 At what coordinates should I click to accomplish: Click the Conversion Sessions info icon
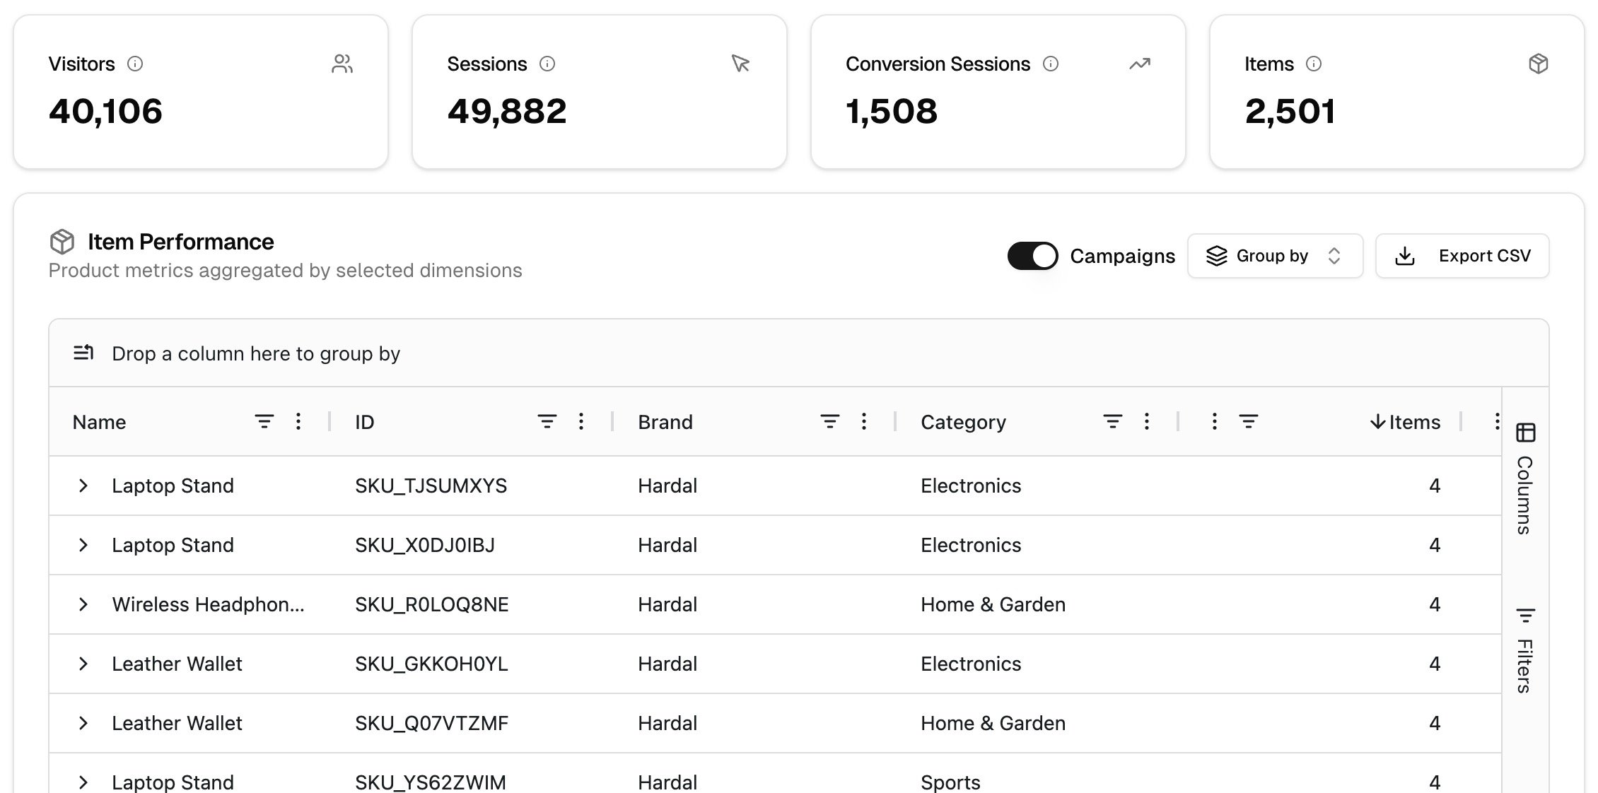(1051, 64)
